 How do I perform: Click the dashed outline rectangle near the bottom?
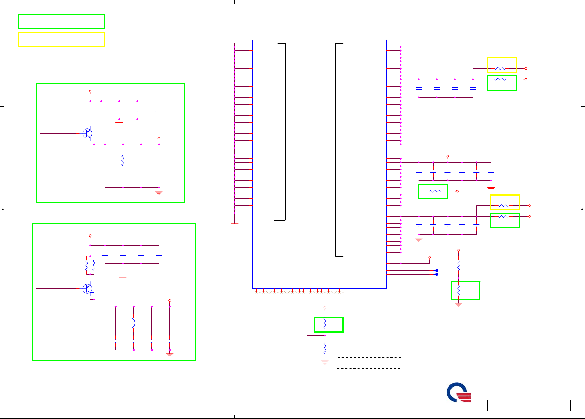pos(368,363)
